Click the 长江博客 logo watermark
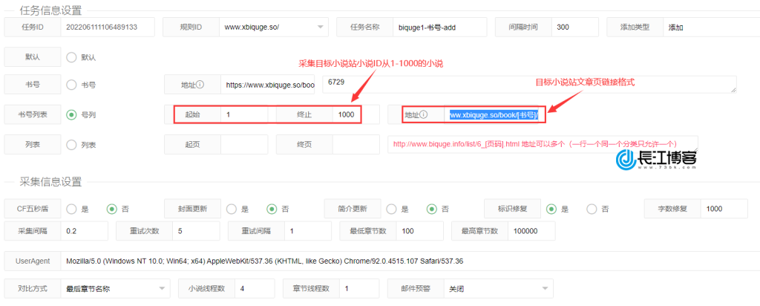 657,159
